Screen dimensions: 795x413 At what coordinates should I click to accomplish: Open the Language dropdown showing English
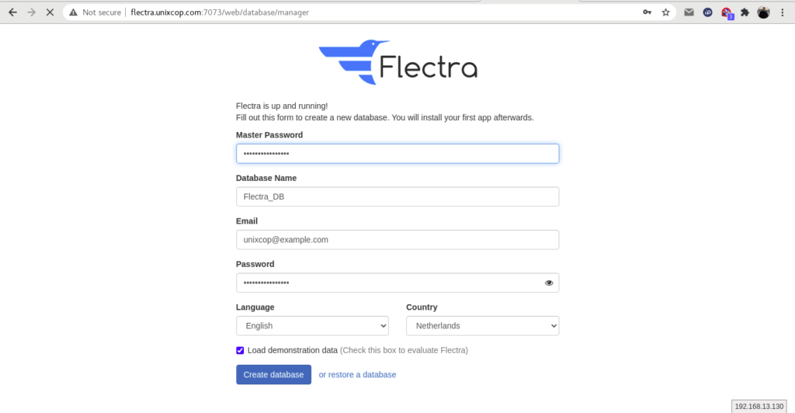312,326
